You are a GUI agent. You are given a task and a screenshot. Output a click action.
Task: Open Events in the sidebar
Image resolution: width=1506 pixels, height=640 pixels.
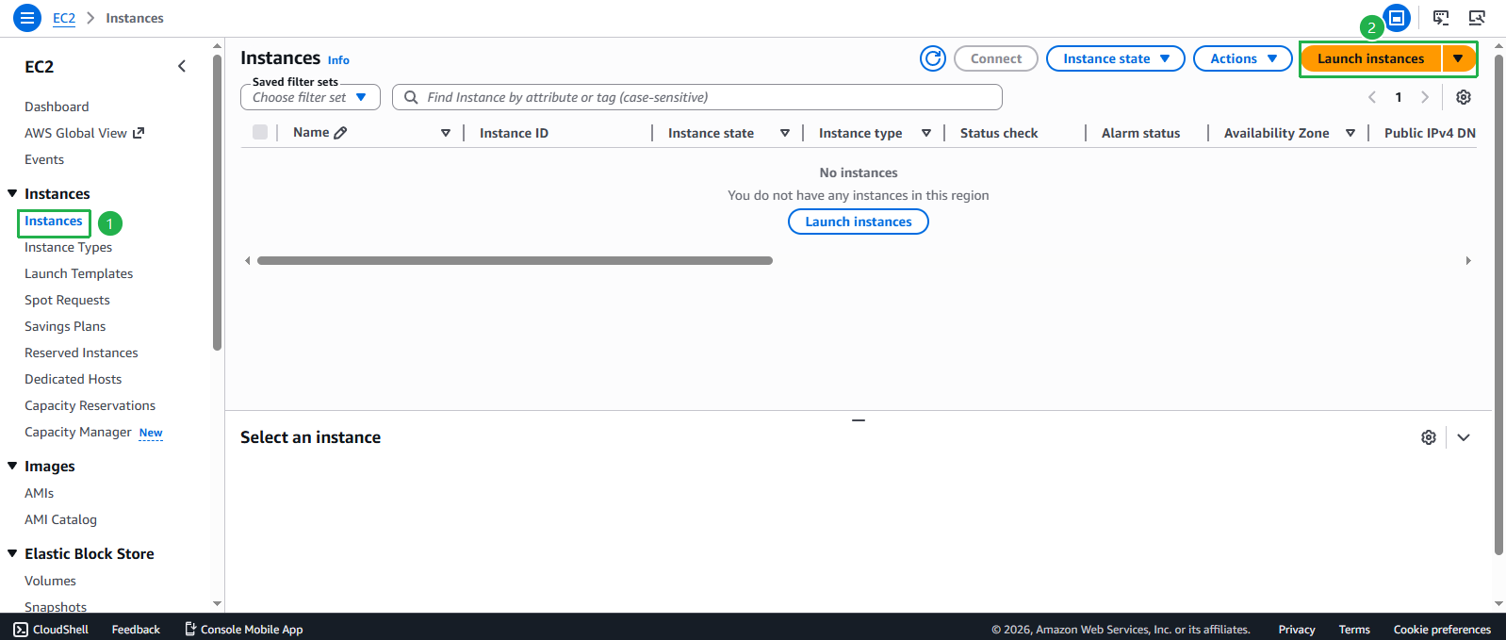44,159
